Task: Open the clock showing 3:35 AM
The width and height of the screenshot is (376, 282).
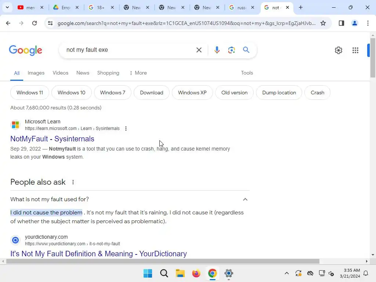Action: 350,273
